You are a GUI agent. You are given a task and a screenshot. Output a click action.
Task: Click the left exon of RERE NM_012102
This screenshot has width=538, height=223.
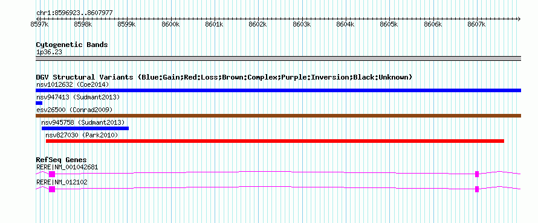pyautogui.click(x=52, y=189)
